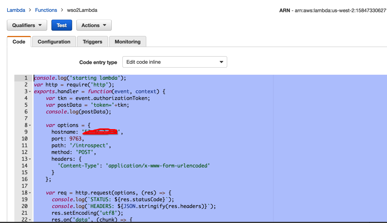Click the res.setEncoding('utf8') line
Image resolution: width=387 pixels, height=223 pixels.
pyautogui.click(x=87, y=213)
